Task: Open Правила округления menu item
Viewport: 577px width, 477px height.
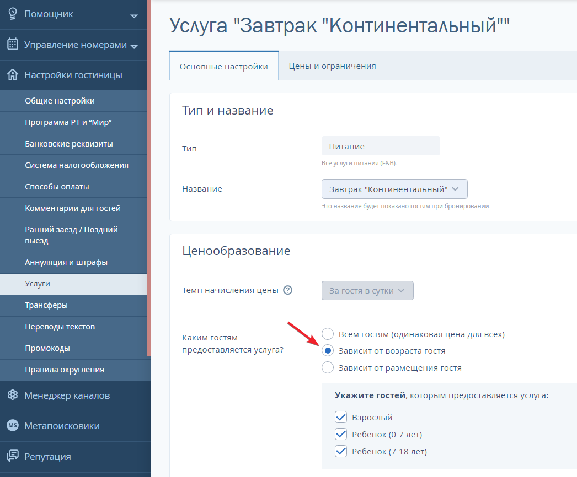Action: [x=73, y=370]
